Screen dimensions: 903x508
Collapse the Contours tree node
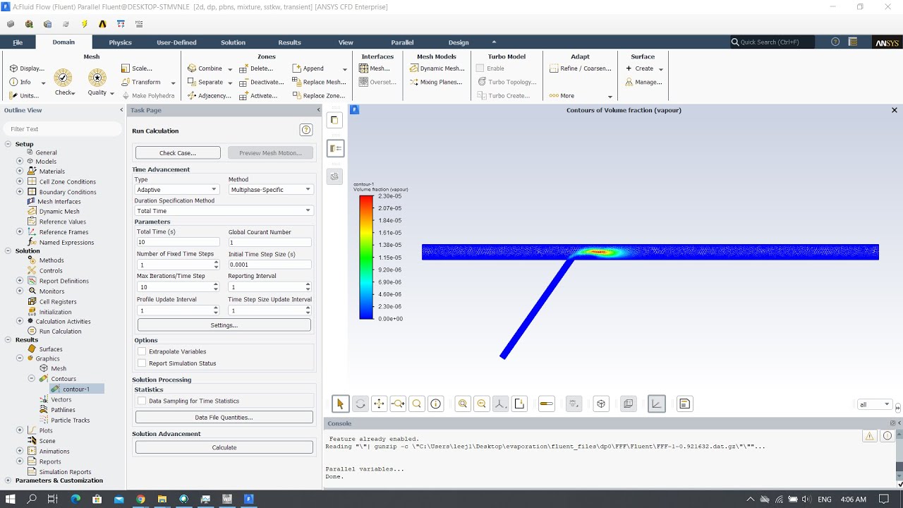point(32,378)
